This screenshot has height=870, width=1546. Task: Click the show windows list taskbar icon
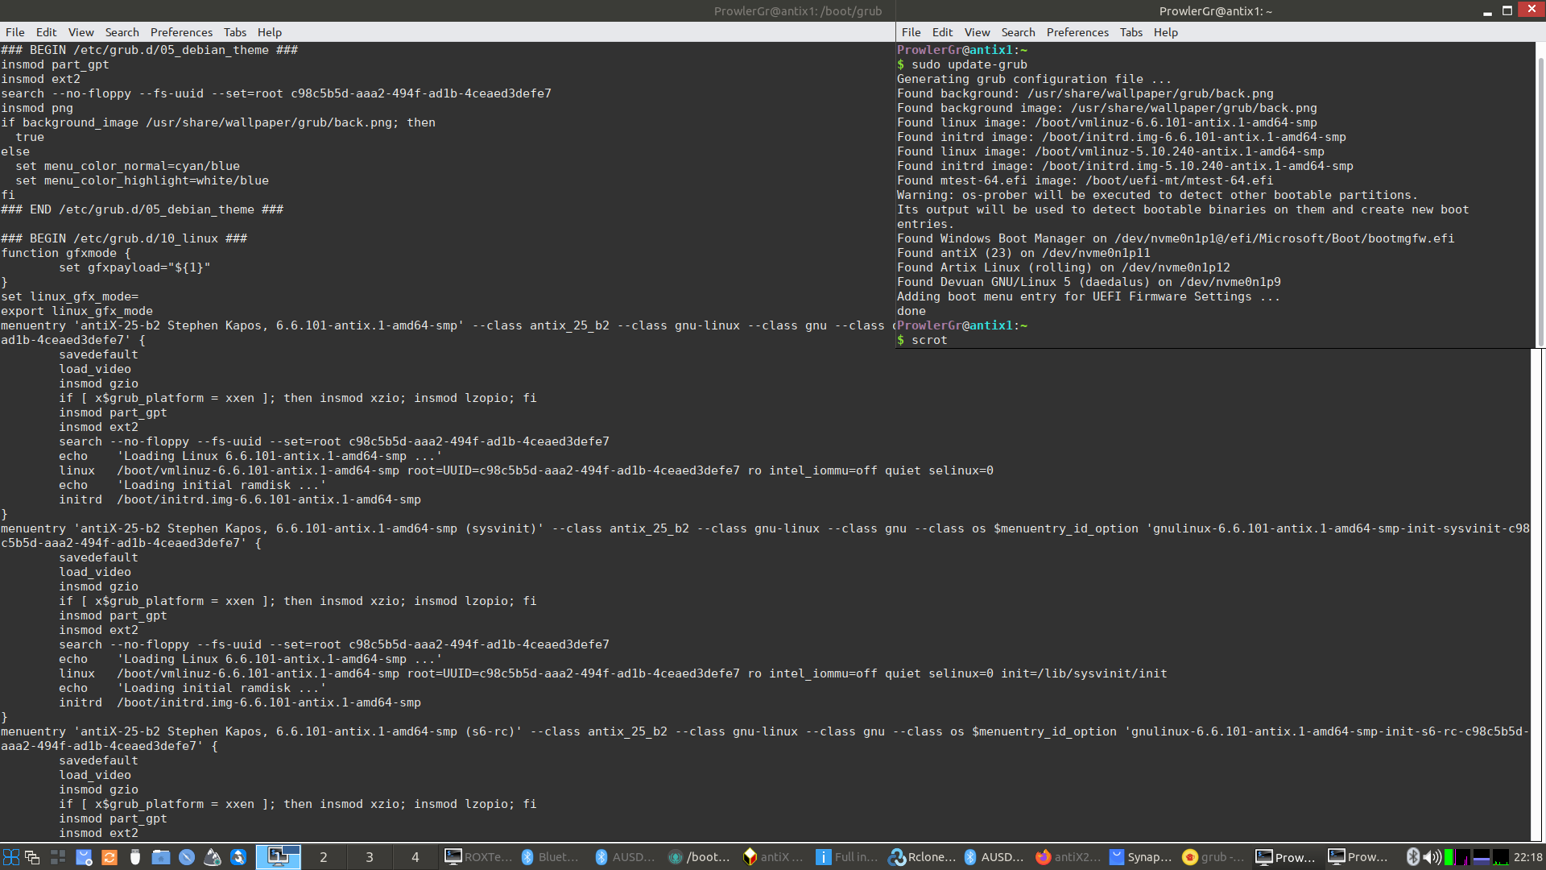coord(32,857)
